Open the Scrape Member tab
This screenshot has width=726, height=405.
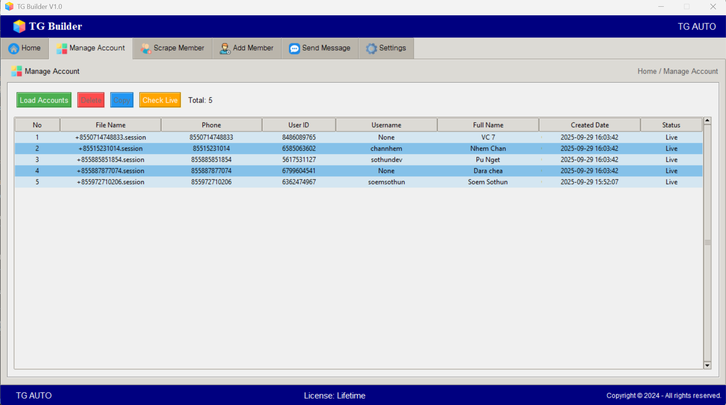point(179,48)
